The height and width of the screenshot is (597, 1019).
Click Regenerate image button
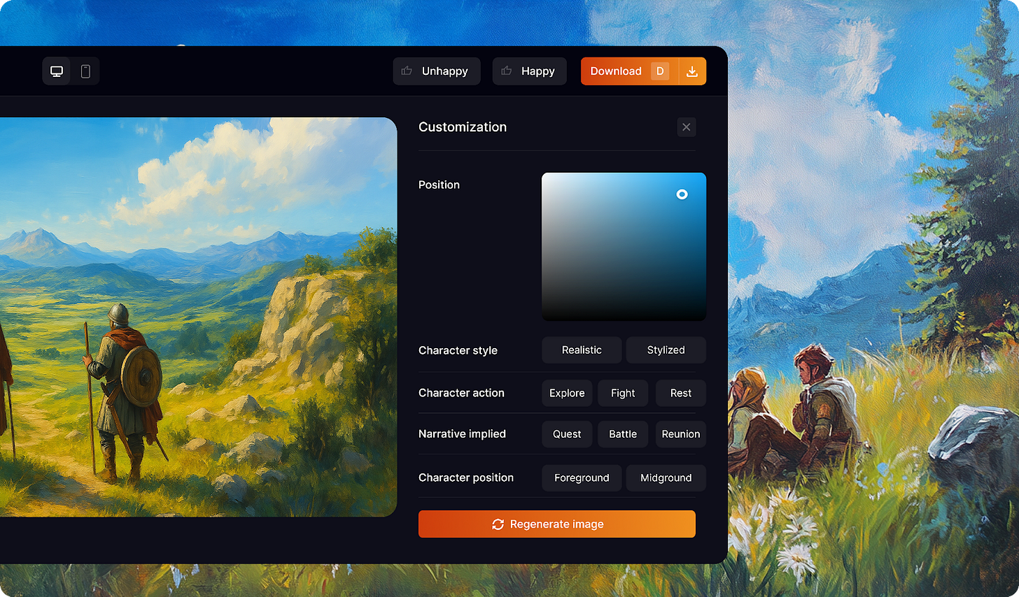[557, 524]
